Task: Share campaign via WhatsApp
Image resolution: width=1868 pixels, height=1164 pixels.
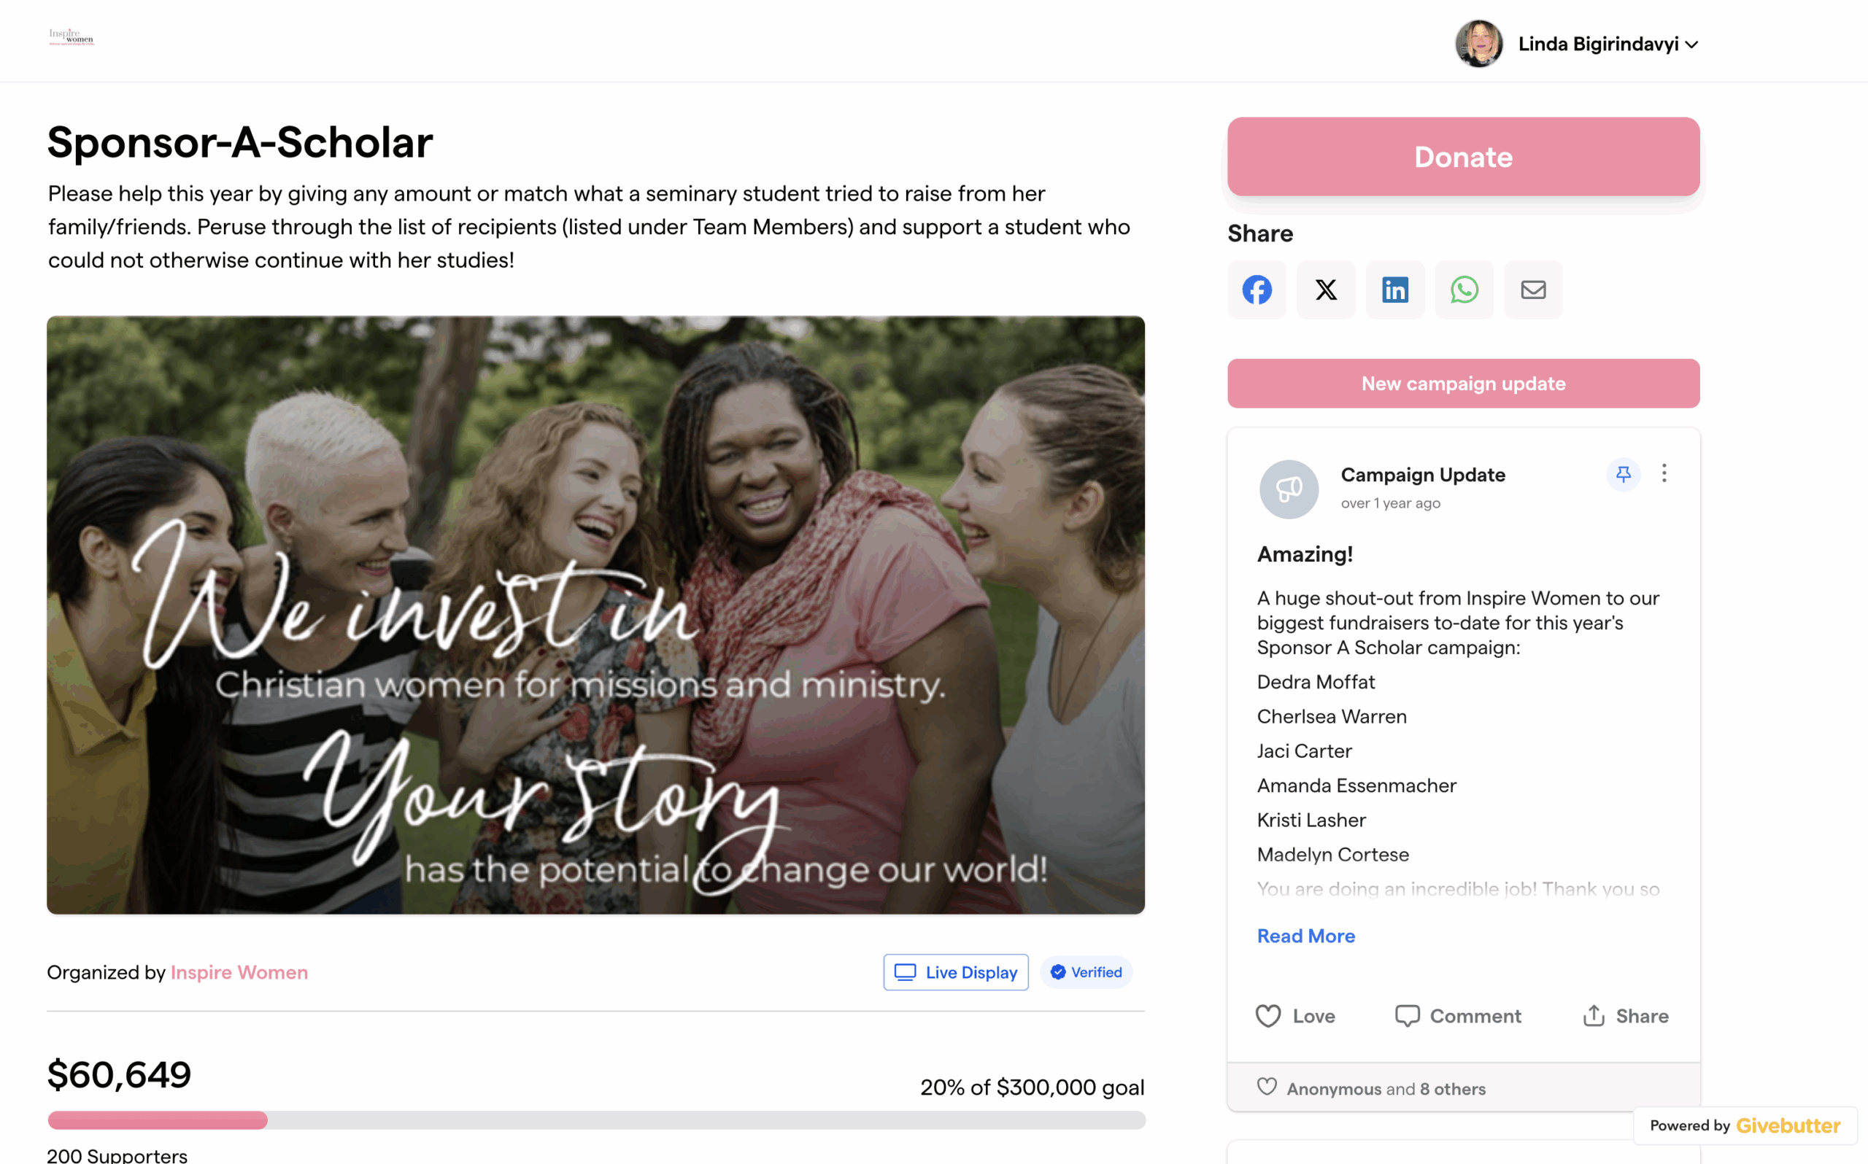Action: [x=1464, y=290]
